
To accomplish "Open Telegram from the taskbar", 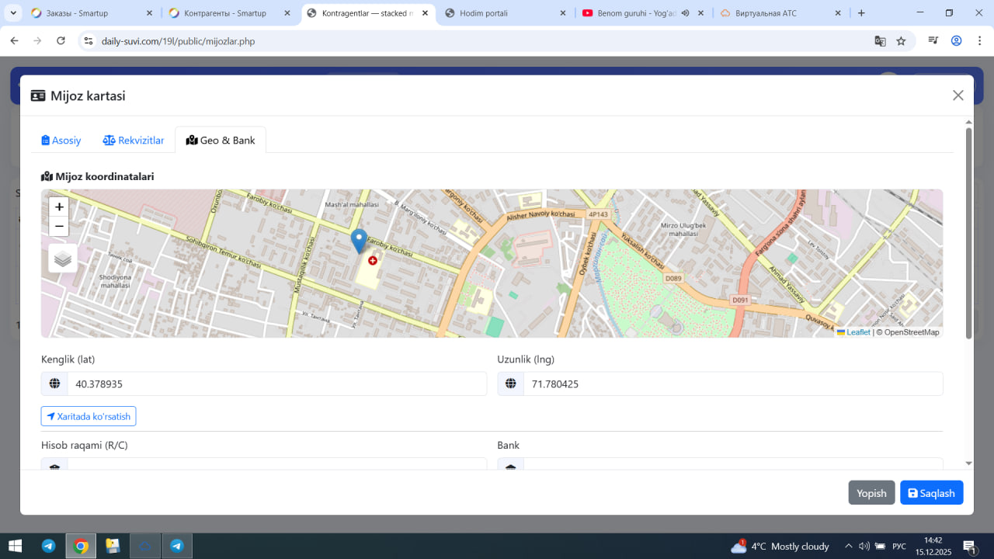I will (48, 546).
